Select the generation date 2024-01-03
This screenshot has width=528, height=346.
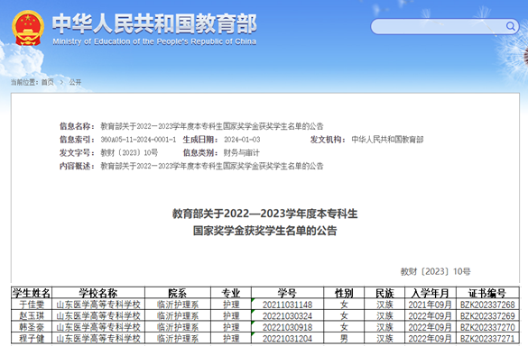(x=242, y=140)
